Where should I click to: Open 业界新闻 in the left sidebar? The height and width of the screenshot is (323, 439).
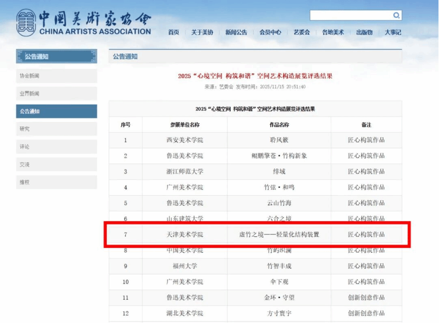[57, 94]
